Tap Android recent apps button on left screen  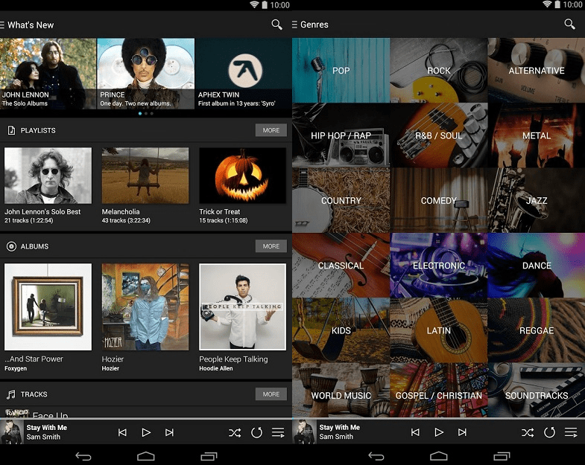(x=209, y=456)
